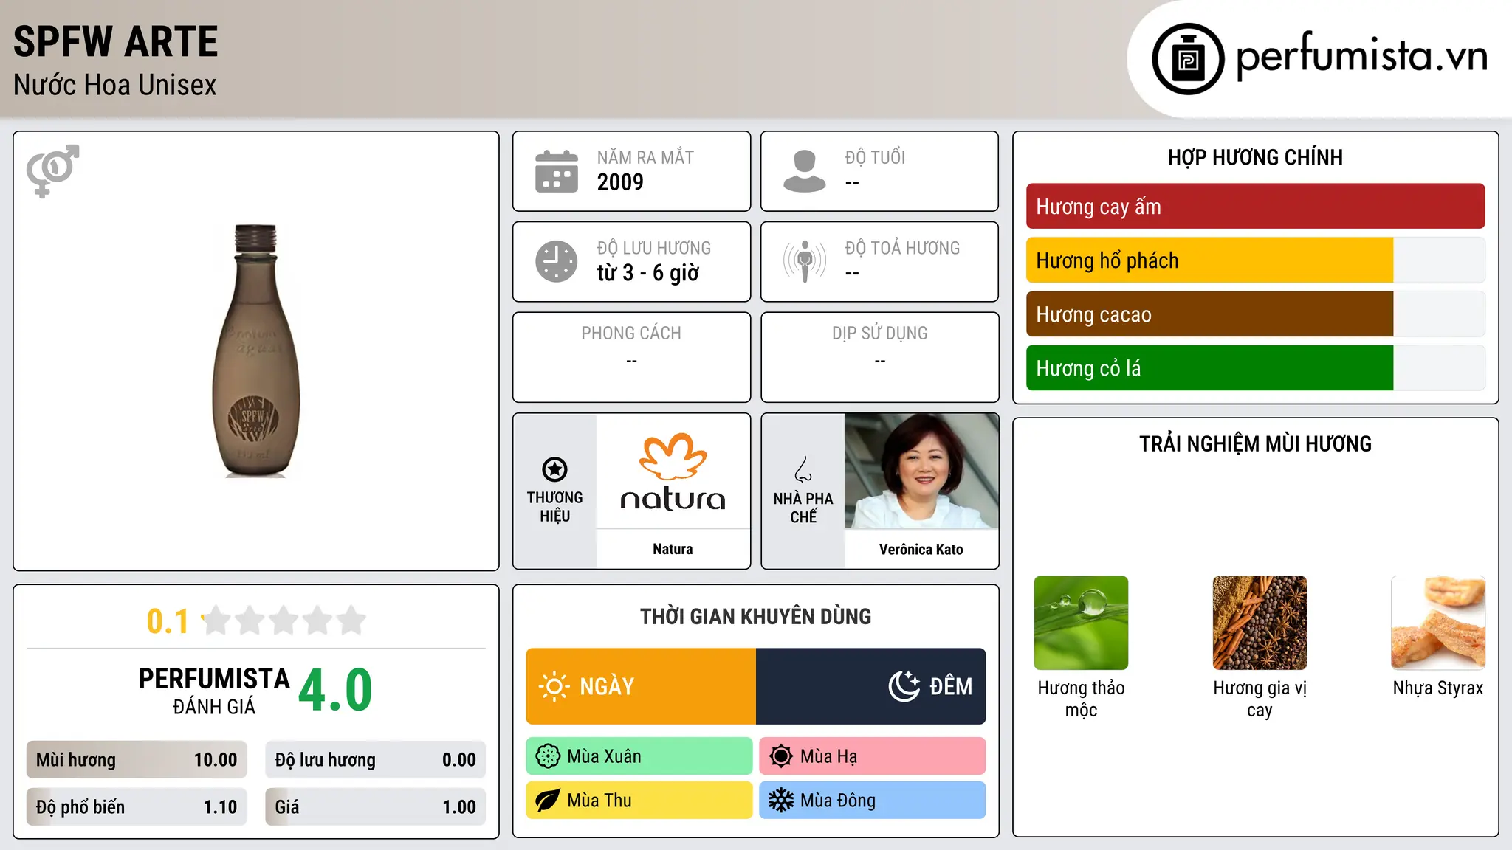Click the Phong cách card

tap(631, 357)
